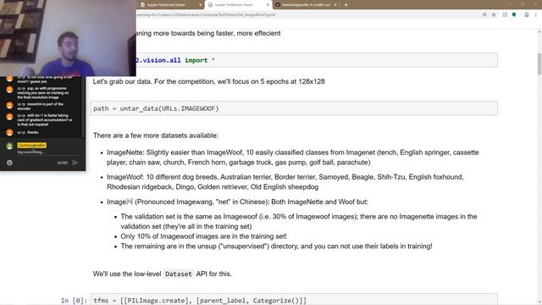Open the chat emoji picker icon

9,163
